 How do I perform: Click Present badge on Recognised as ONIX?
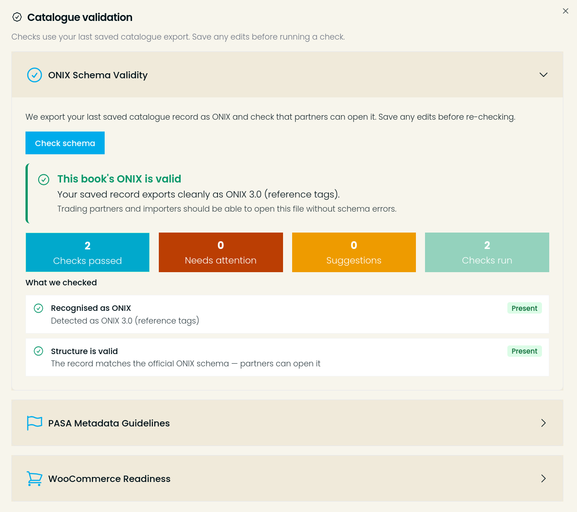coord(524,308)
